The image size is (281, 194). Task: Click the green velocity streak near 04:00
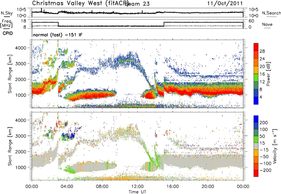click(70, 170)
